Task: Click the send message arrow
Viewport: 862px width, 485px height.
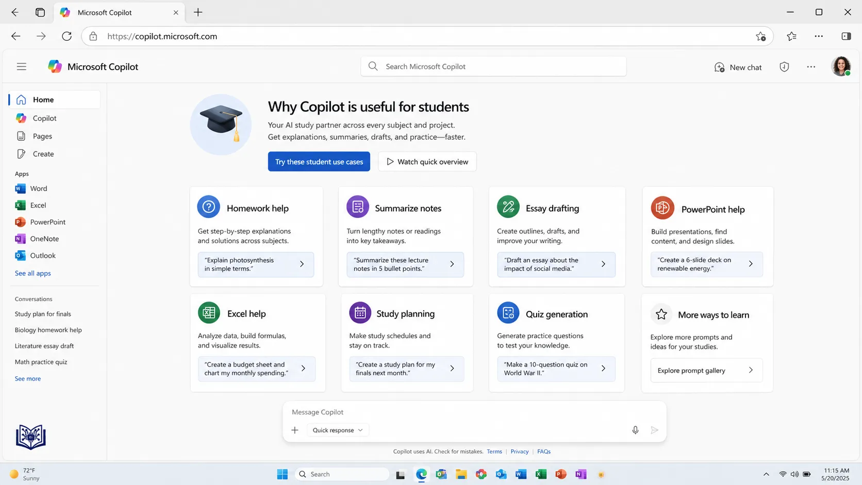Action: point(654,430)
